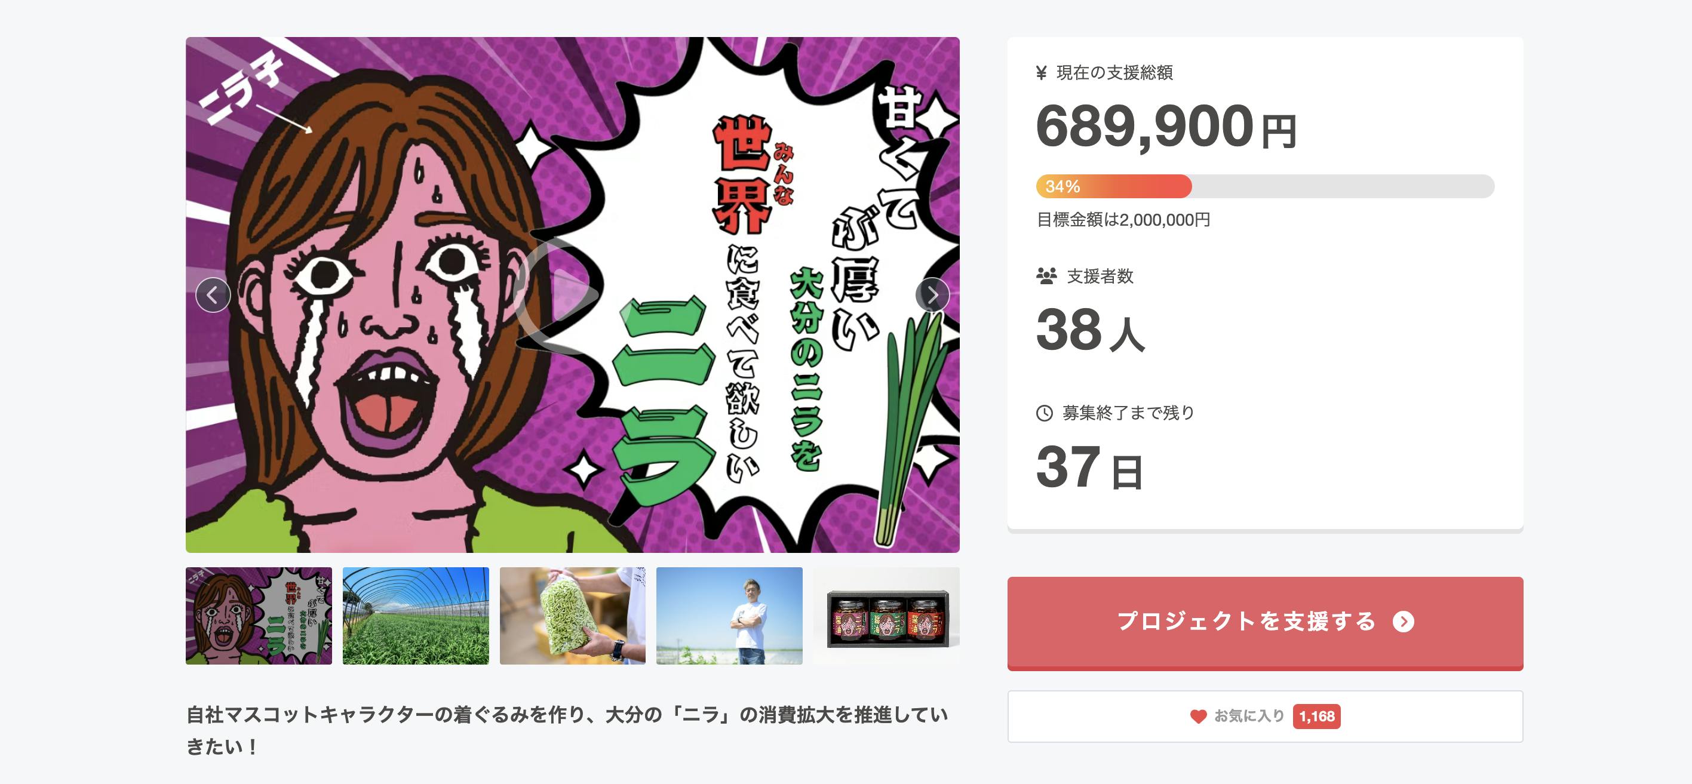Viewport: 1692px width, 784px height.
Task: Click the 689,900円 total amount
Action: (1166, 127)
